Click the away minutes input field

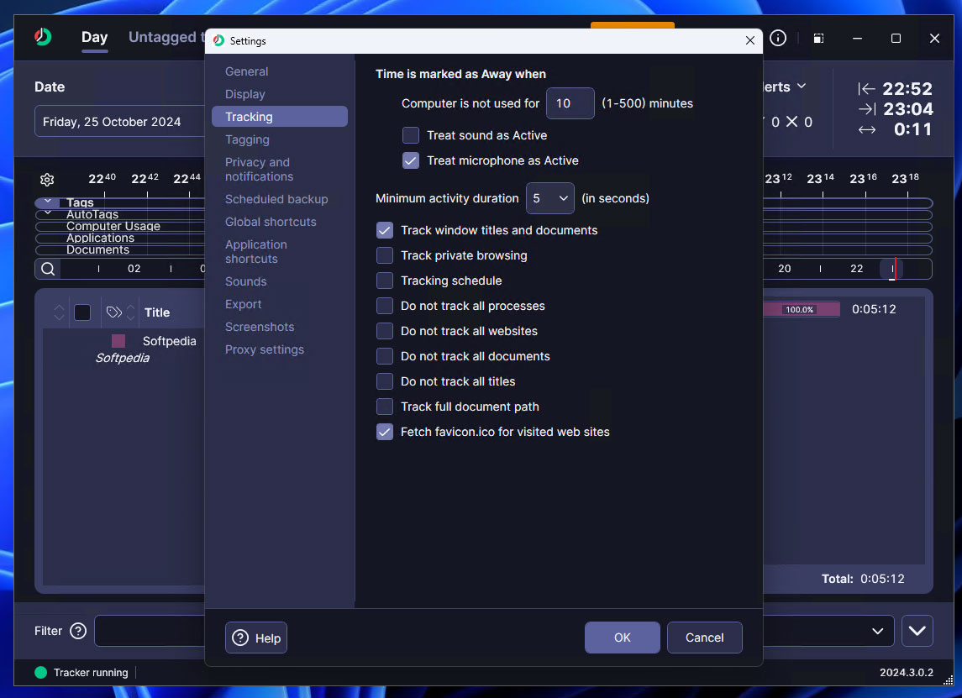tap(570, 103)
